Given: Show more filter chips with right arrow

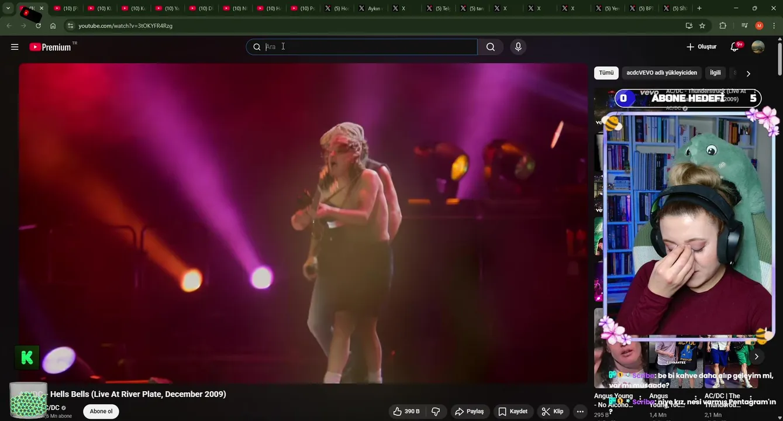Looking at the screenshot, I should [x=748, y=74].
